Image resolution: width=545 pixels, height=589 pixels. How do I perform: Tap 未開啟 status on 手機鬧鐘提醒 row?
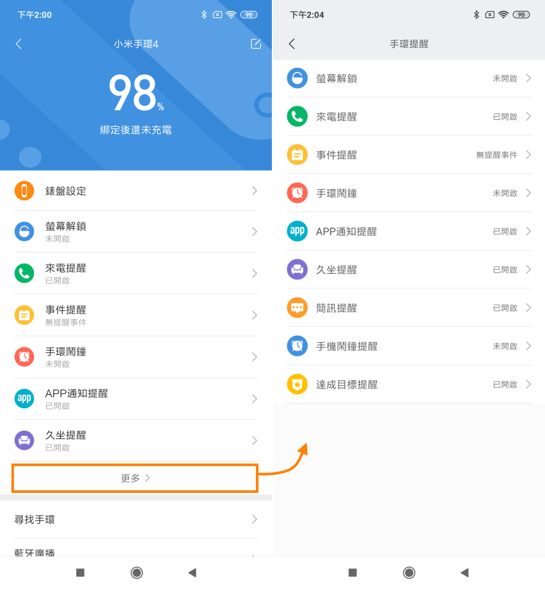click(505, 346)
